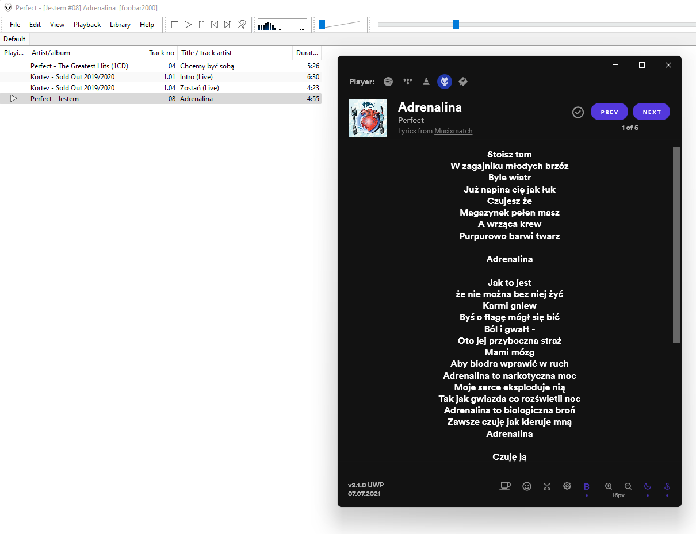This screenshot has width=696, height=534.
Task: Click the lyrics window vertical scrollbar
Action: (x=676, y=245)
